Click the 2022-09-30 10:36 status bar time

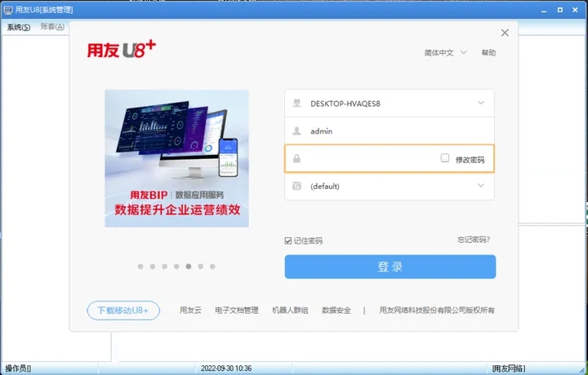pos(226,368)
